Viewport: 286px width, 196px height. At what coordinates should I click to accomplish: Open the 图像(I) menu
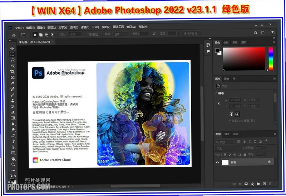[x=41, y=27]
